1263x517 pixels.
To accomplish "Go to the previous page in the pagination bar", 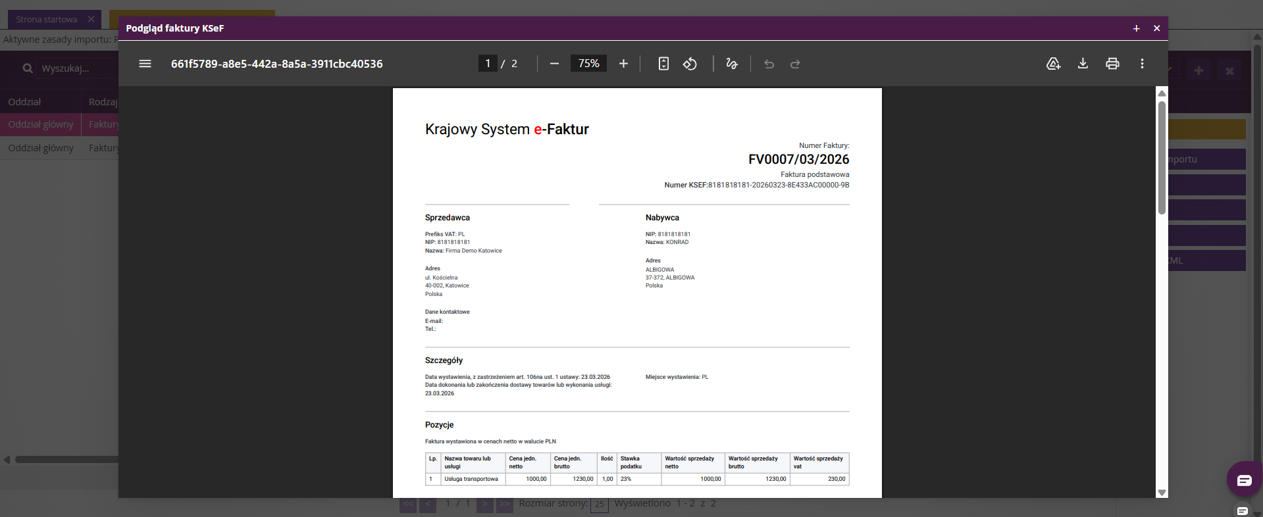I will (428, 505).
